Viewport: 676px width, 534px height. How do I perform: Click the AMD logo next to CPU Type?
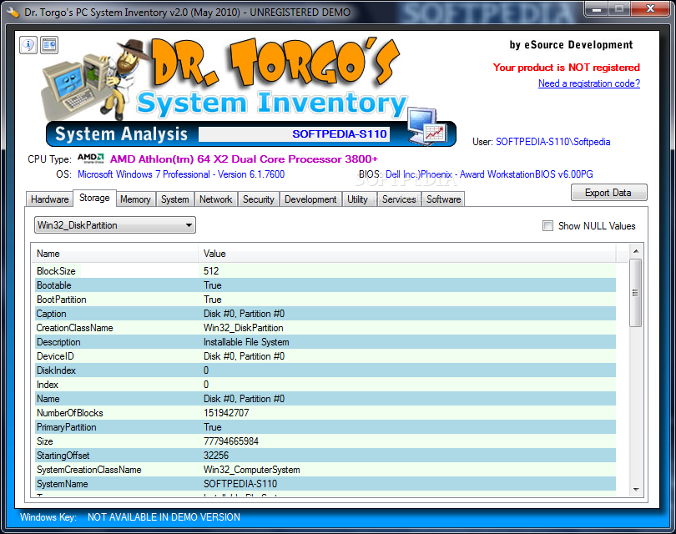pyautogui.click(x=90, y=159)
